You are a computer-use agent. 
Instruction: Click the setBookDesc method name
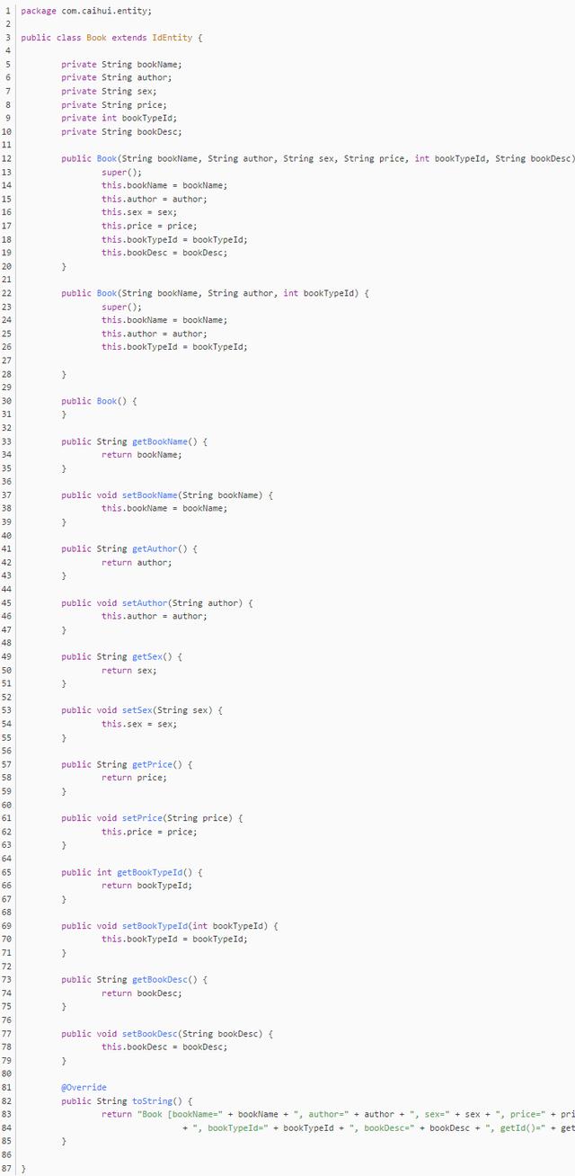click(149, 1033)
